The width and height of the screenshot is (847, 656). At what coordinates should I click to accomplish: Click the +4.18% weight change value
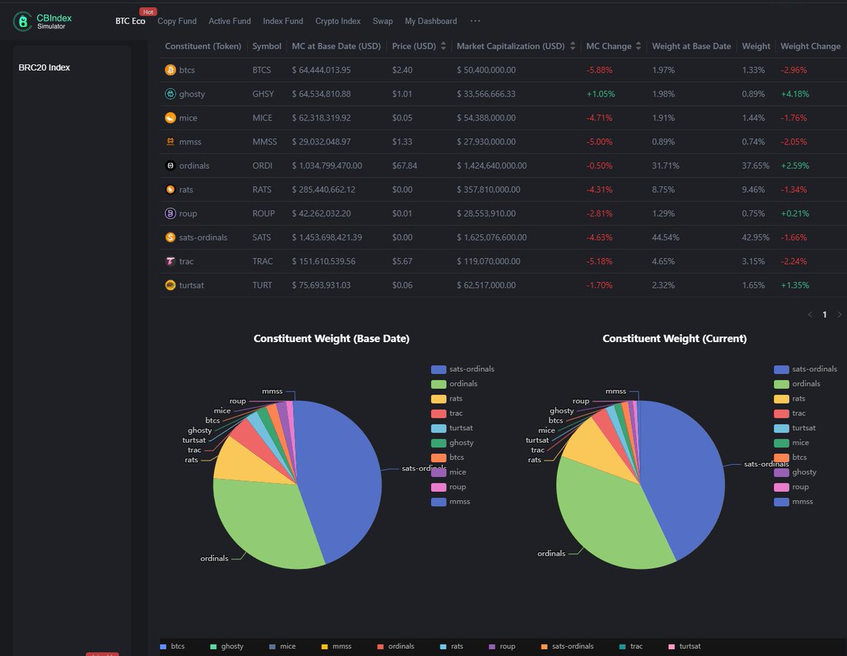coord(795,94)
